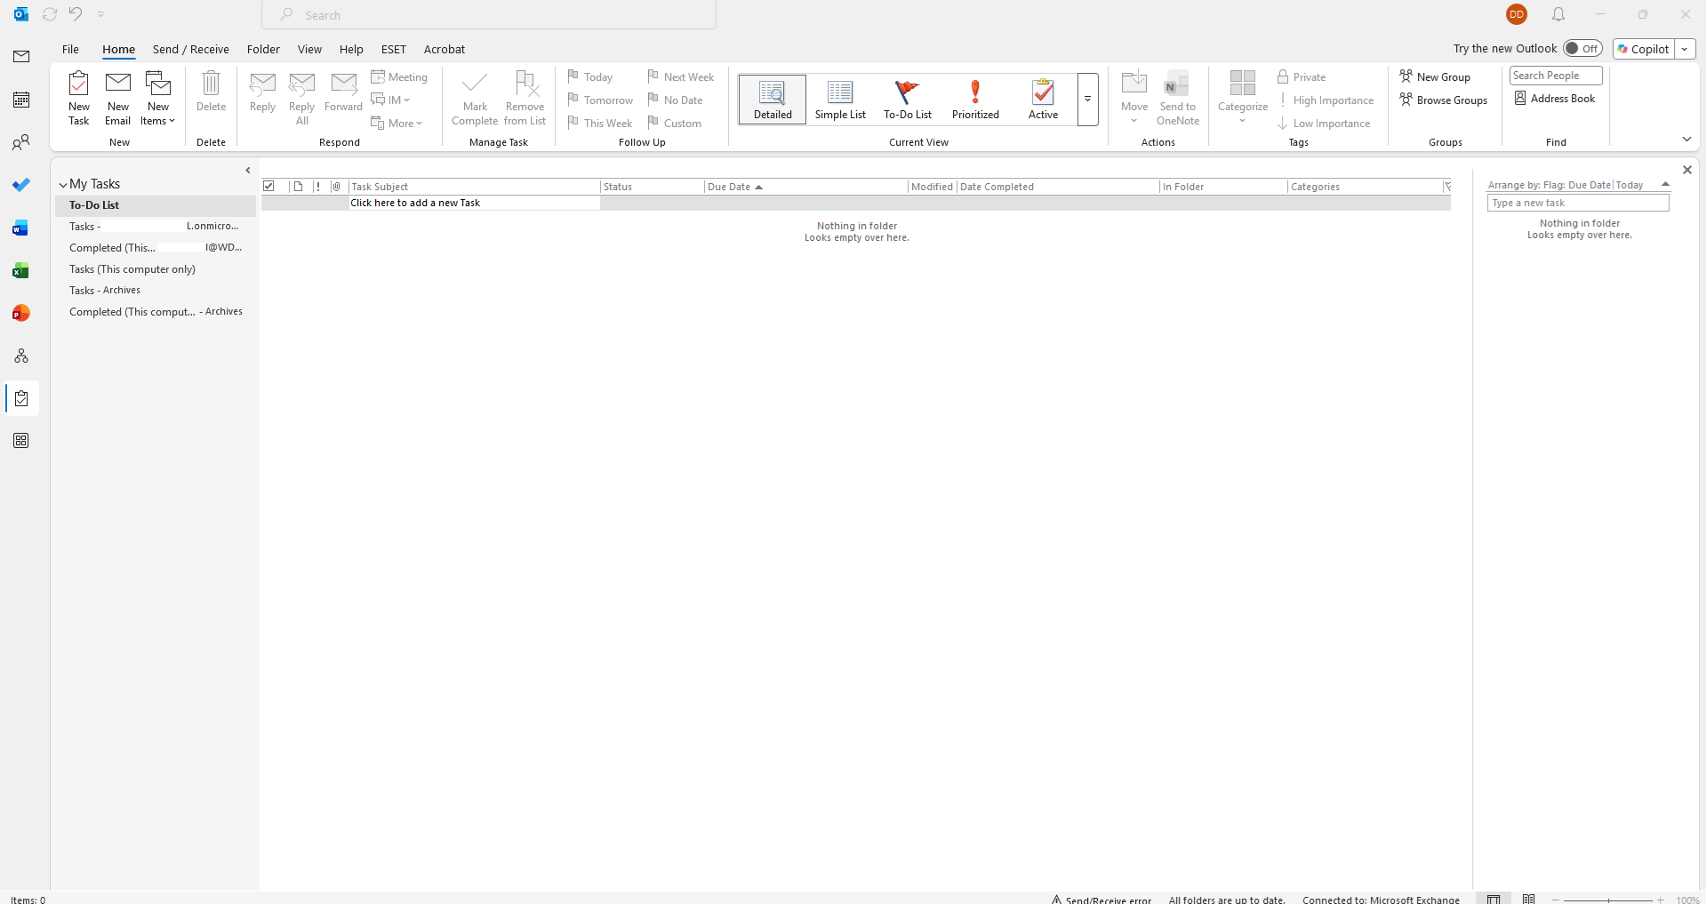Image resolution: width=1706 pixels, height=904 pixels.
Task: Open the People view in sidebar
Action: pyautogui.click(x=21, y=142)
